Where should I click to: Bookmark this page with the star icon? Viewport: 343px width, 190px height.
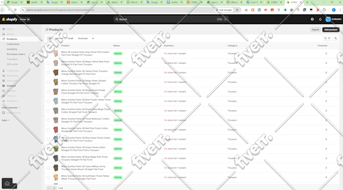coord(237,10)
